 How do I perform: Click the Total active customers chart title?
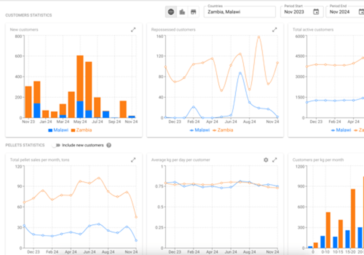(313, 30)
